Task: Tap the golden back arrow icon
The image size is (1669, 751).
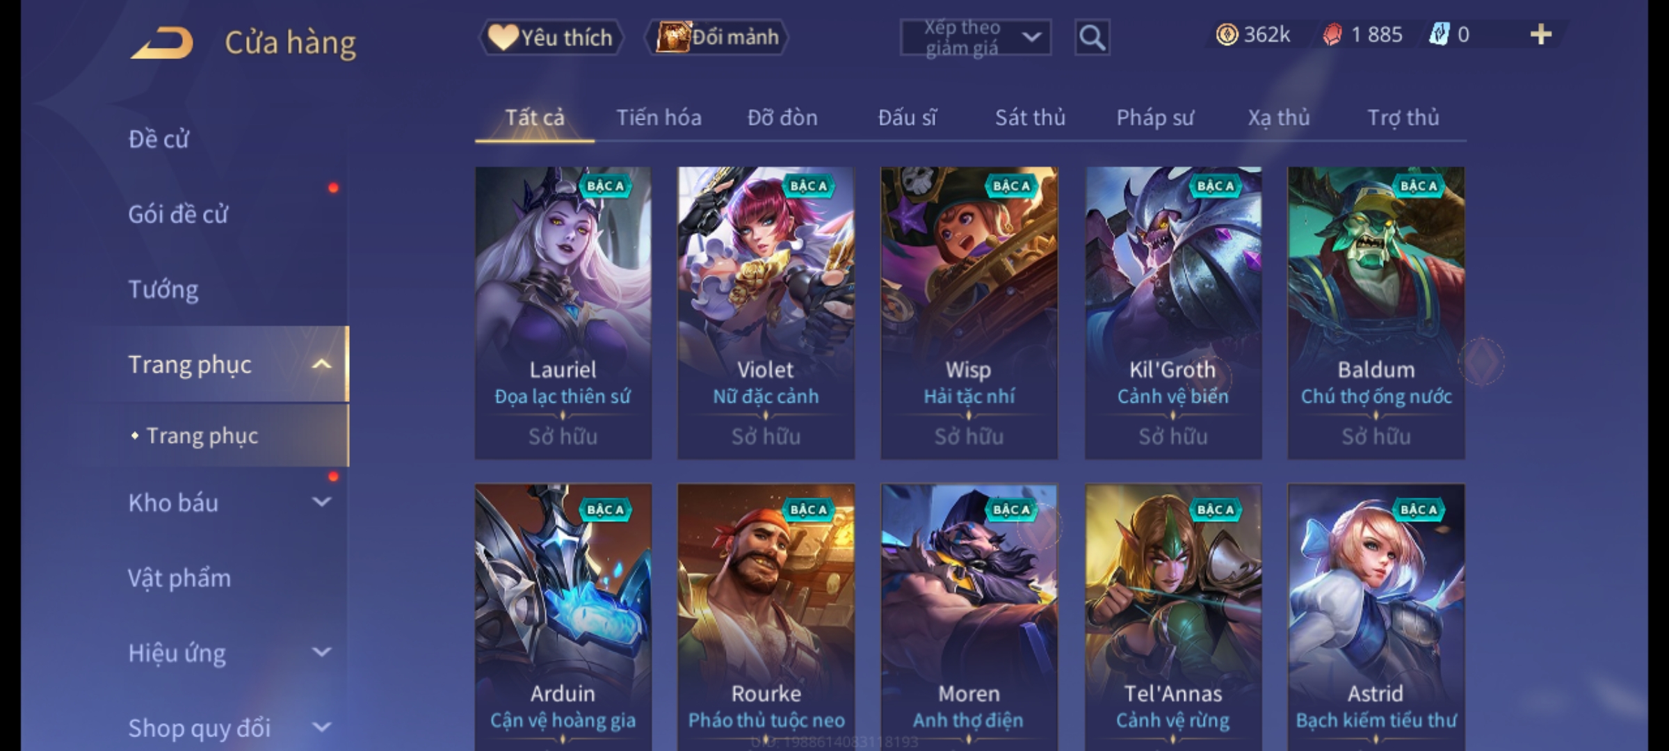Action: coord(161,43)
